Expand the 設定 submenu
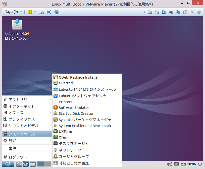 [x=27, y=141]
